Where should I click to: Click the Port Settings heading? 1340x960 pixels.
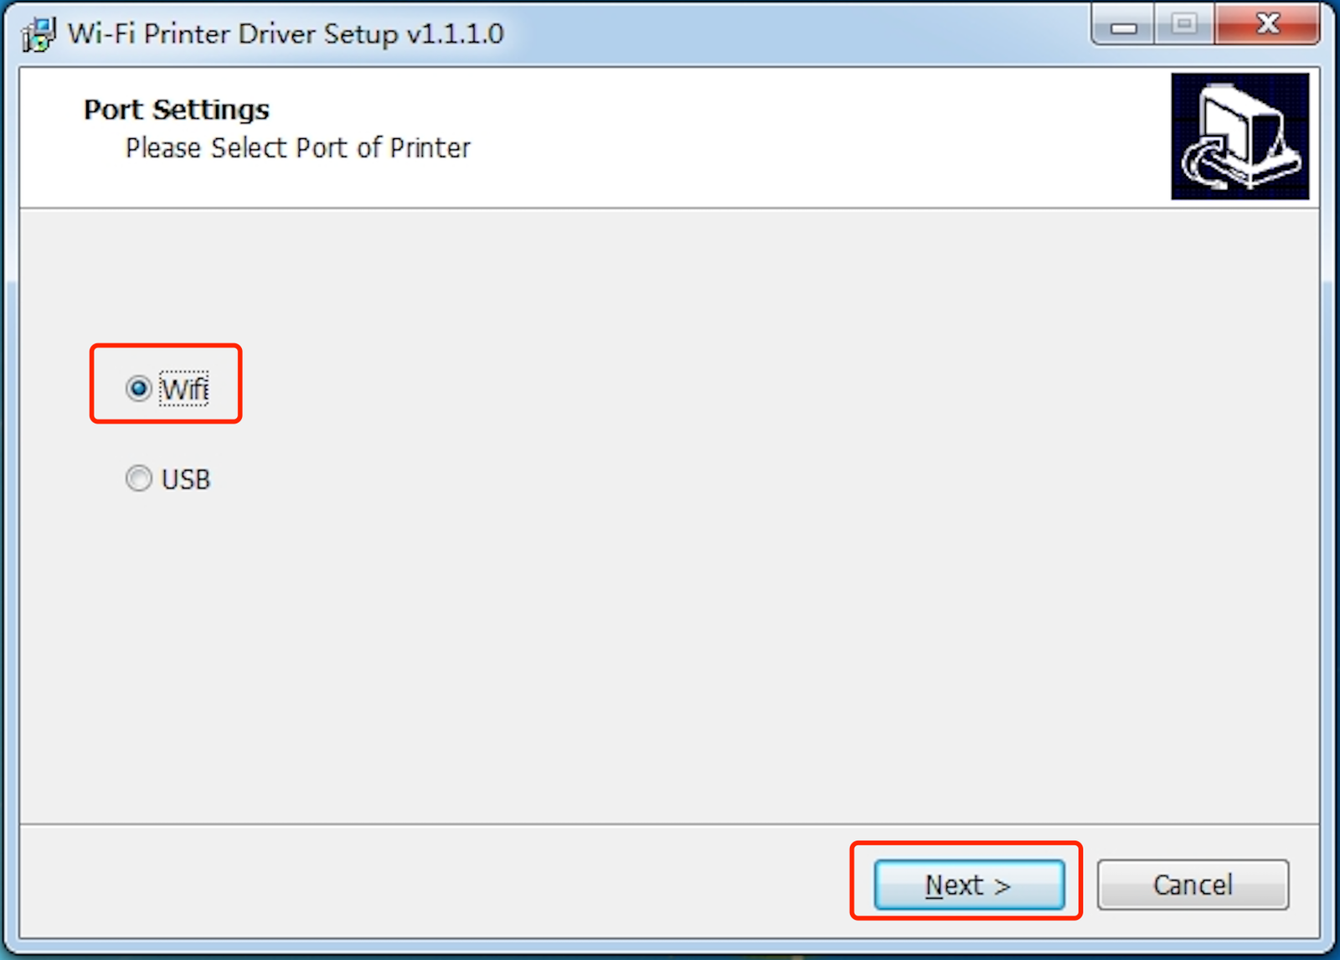tap(175, 108)
